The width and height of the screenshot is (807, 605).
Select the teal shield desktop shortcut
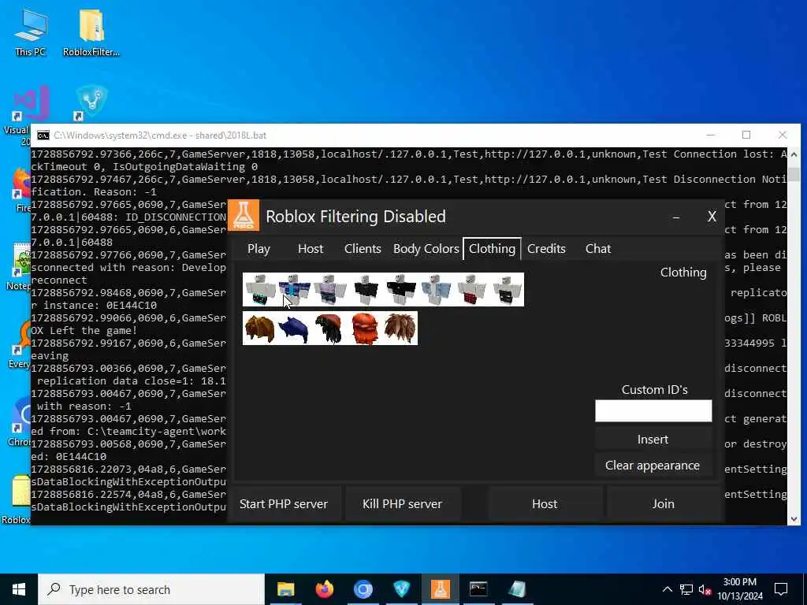click(91, 102)
